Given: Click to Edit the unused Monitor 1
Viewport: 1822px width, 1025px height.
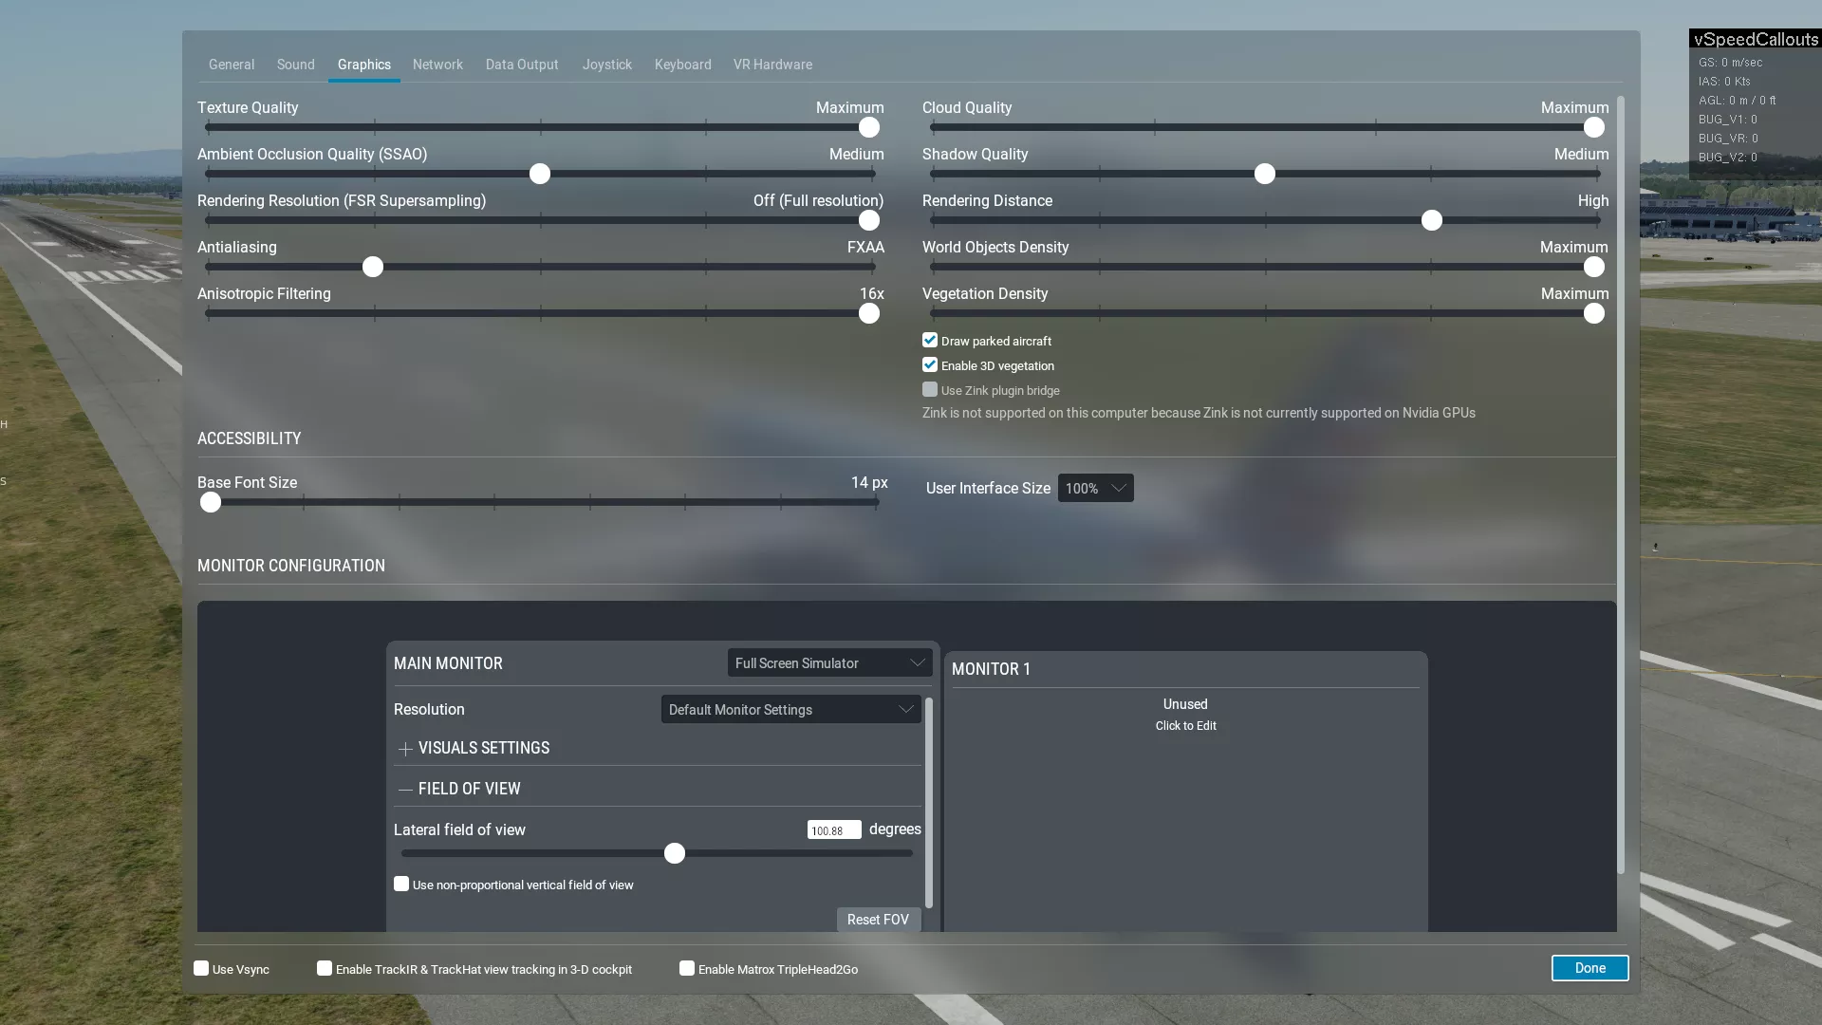Looking at the screenshot, I should [x=1185, y=726].
